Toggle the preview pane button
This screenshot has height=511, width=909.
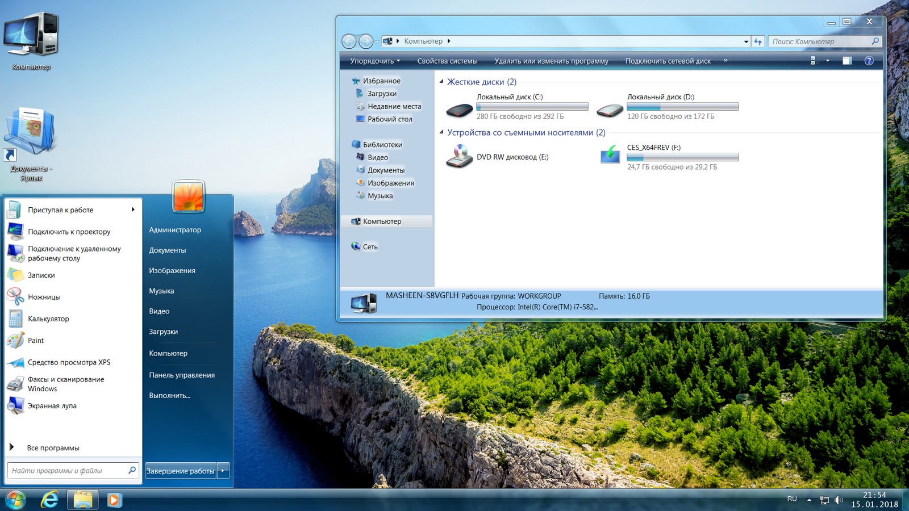click(x=847, y=61)
